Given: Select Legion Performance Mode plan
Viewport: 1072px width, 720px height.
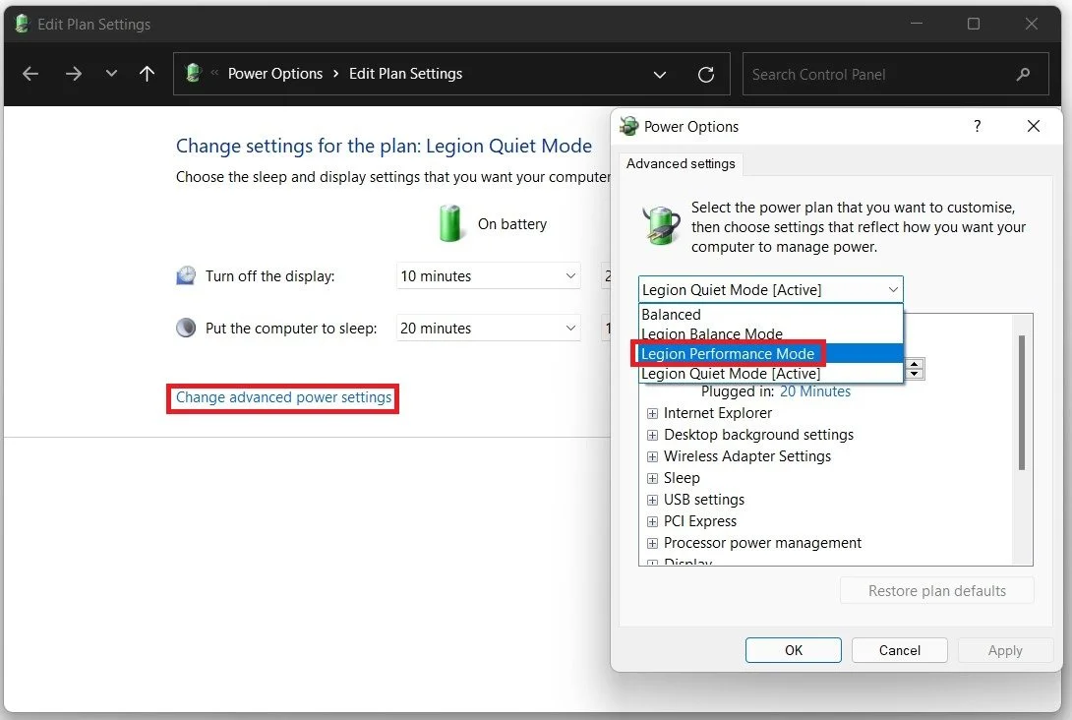Looking at the screenshot, I should (x=770, y=353).
